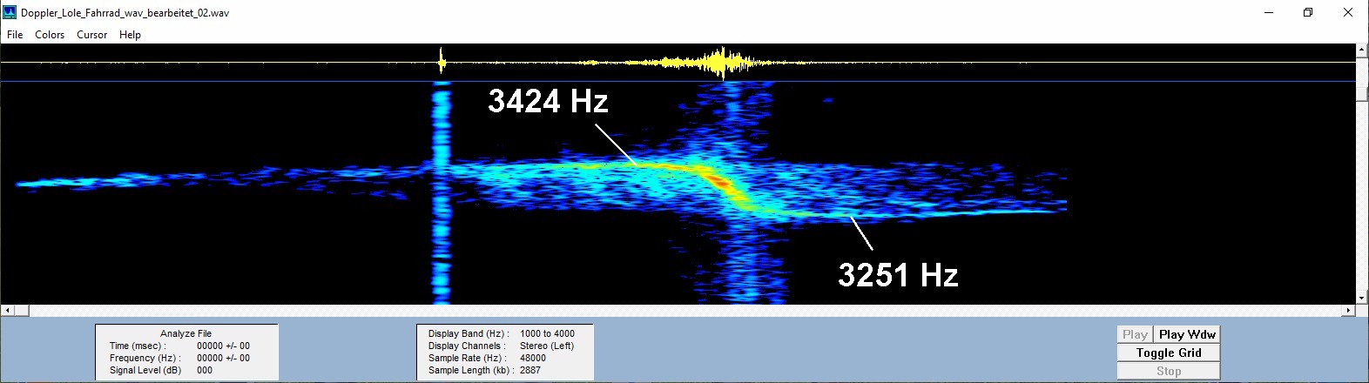The height and width of the screenshot is (383, 1369).
Task: Click the horizontal scrollbar thumb
Action: click(22, 310)
